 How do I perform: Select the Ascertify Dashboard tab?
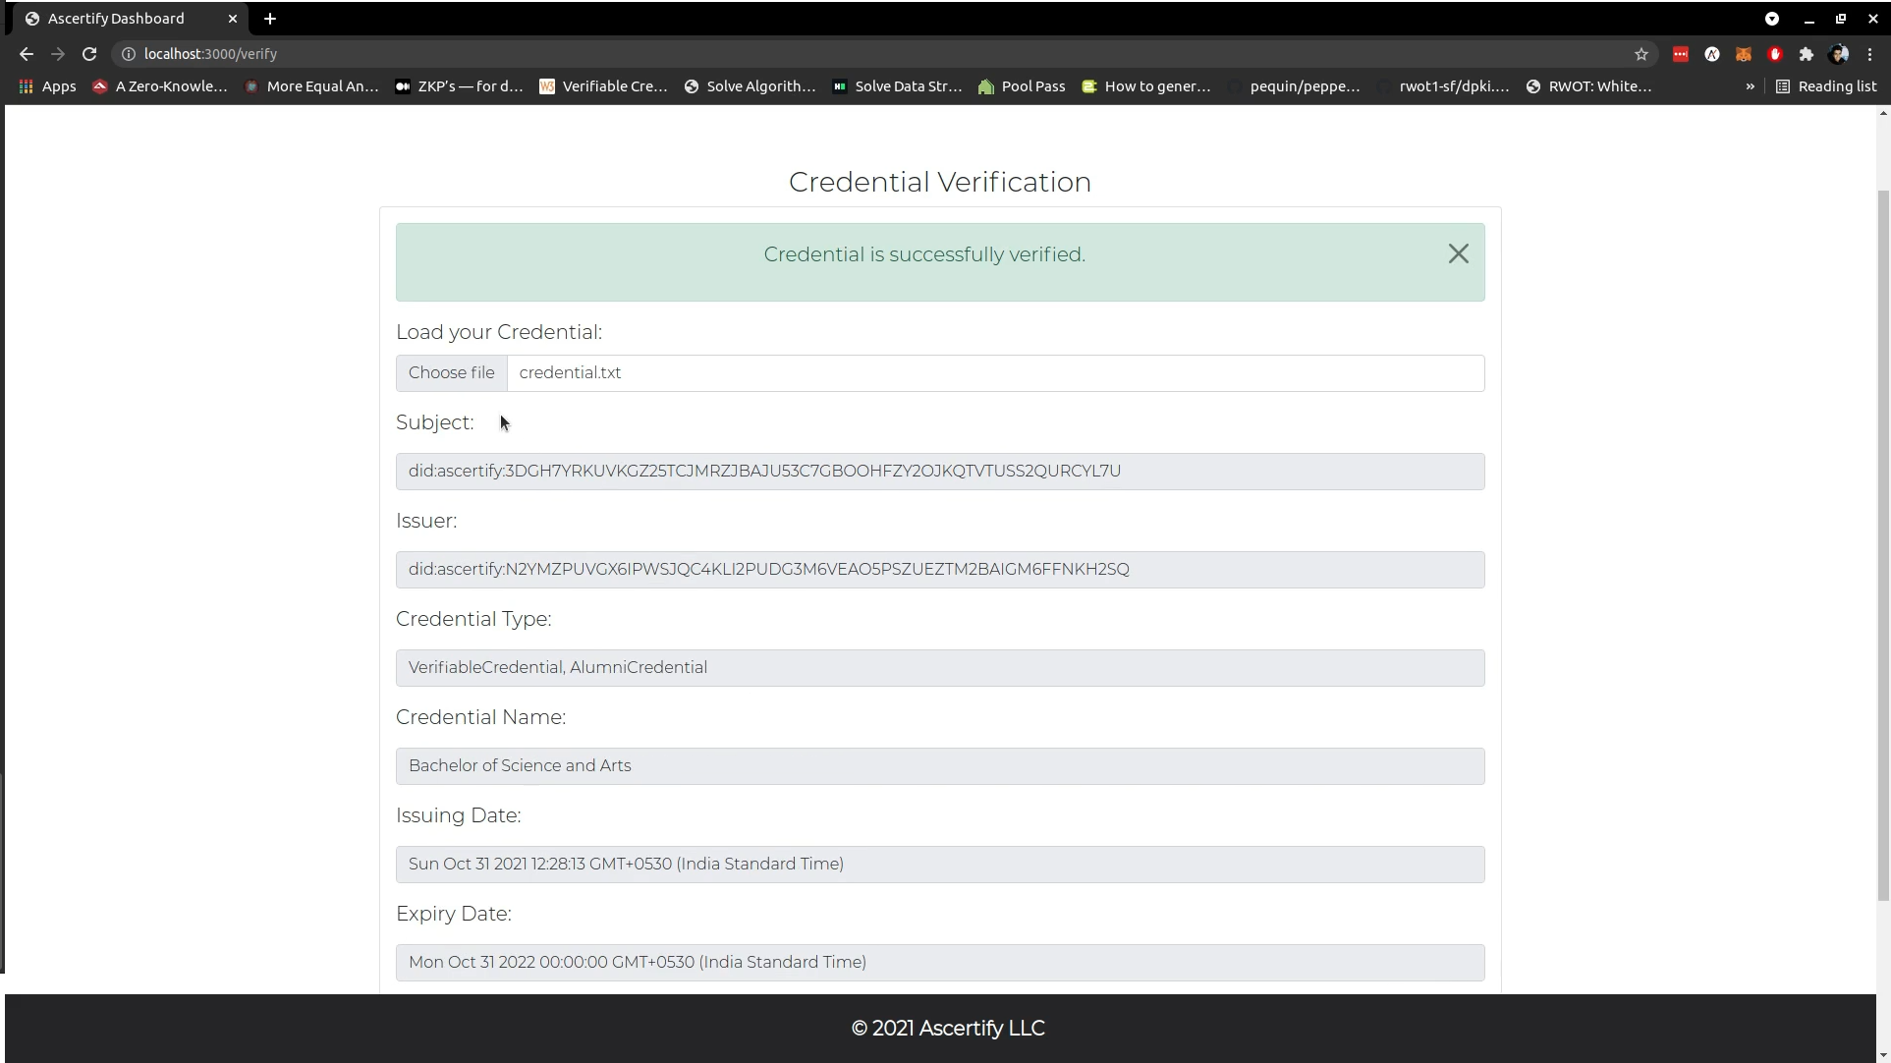[116, 19]
